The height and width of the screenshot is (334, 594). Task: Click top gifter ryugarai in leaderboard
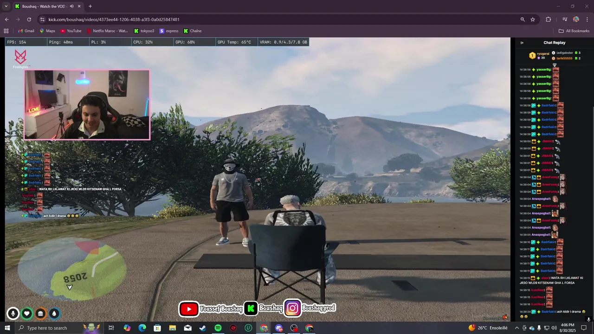(x=540, y=55)
